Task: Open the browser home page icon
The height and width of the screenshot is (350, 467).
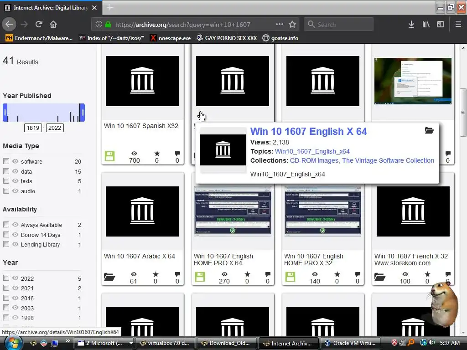Action: (53, 24)
